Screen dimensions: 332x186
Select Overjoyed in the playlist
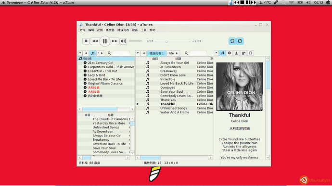tap(174, 87)
